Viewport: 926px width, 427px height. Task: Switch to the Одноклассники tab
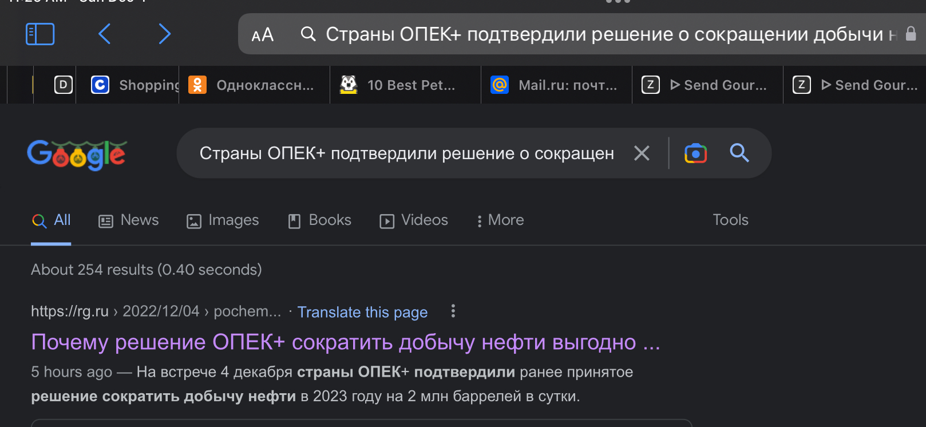pyautogui.click(x=254, y=85)
